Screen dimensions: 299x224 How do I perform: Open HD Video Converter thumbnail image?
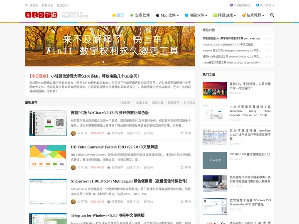coord(48,157)
